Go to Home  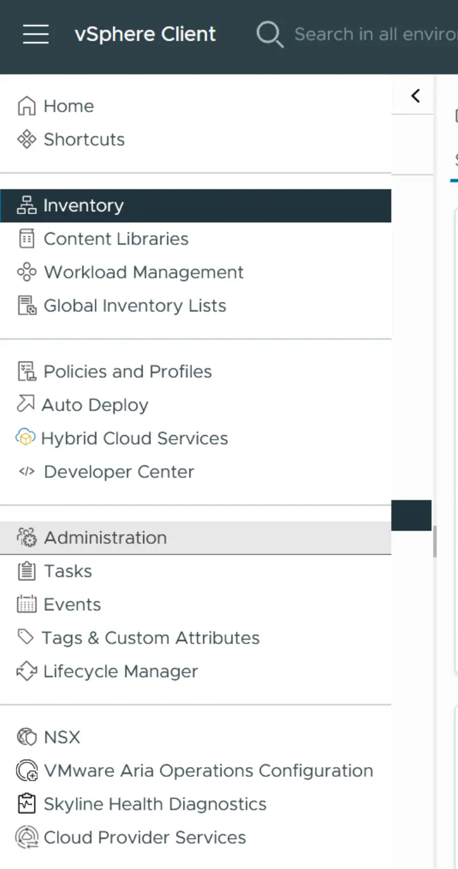click(x=68, y=106)
